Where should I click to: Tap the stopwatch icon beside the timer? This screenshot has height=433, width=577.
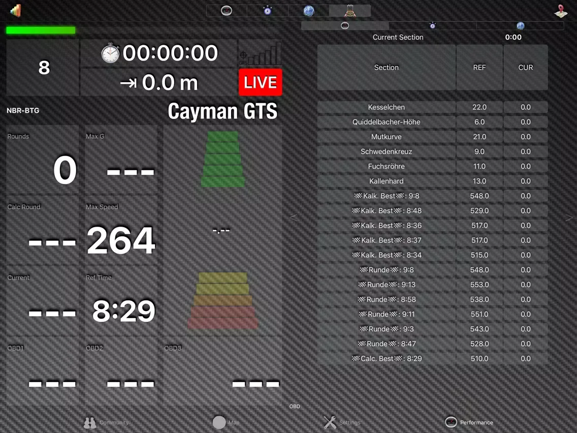(110, 53)
